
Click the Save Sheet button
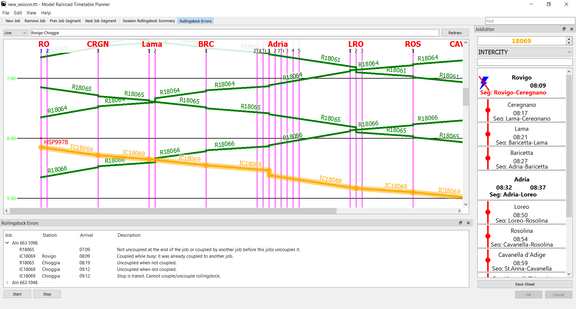point(525,284)
